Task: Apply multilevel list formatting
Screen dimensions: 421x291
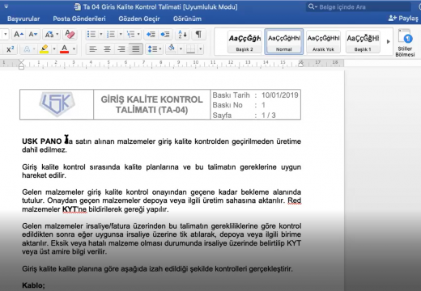Action: point(130,34)
